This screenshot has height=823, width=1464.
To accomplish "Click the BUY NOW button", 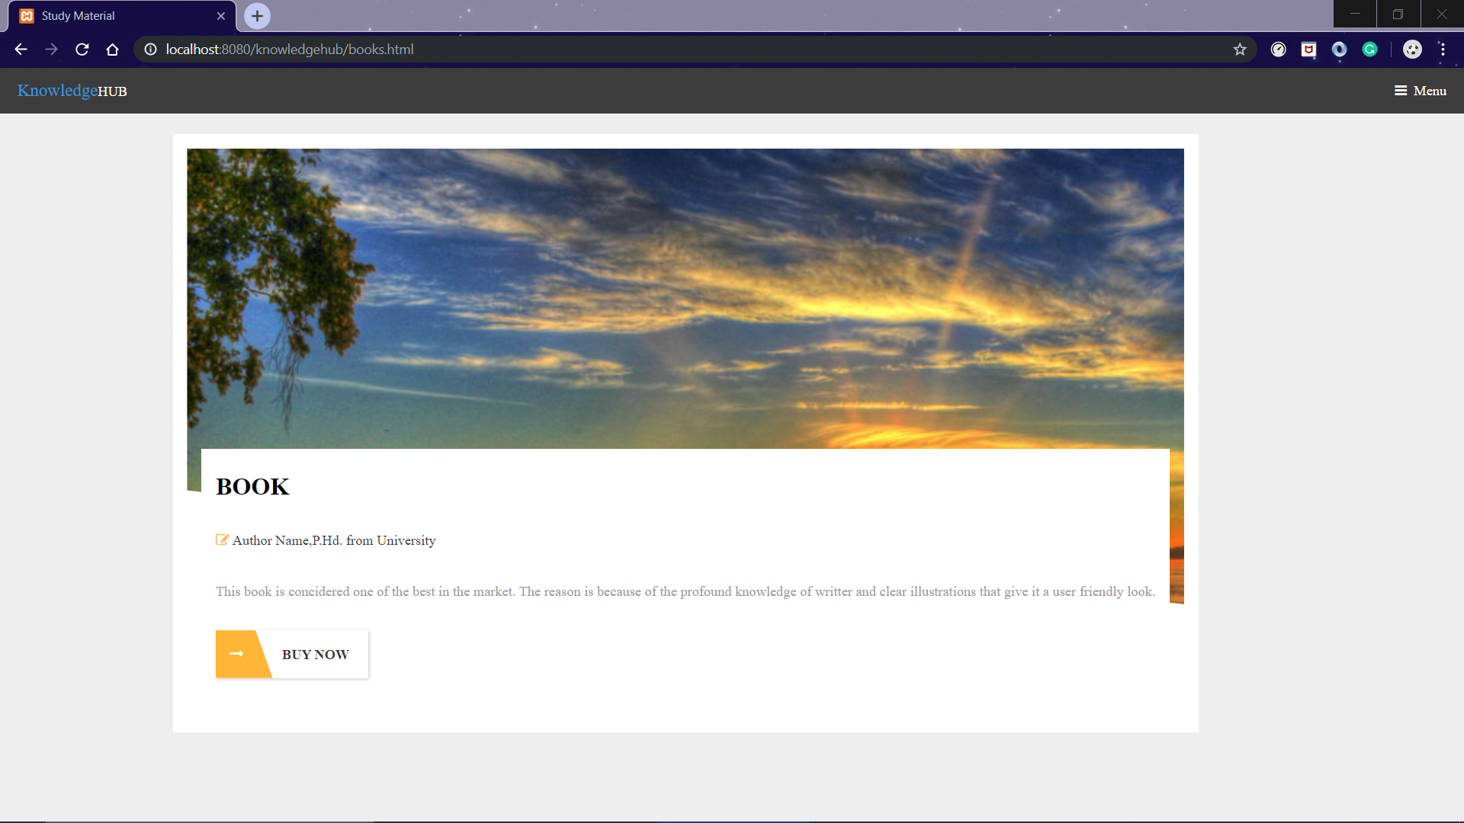I will coord(293,655).
